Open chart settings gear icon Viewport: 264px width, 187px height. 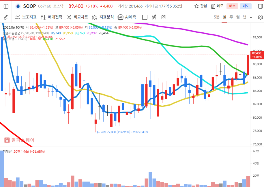click(260, 17)
